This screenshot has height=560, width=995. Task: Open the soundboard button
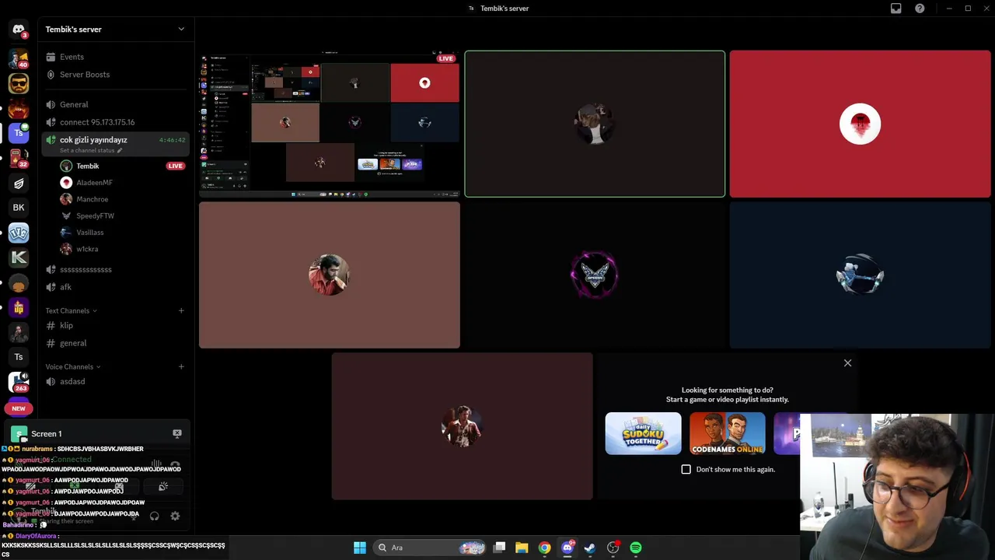(x=163, y=487)
